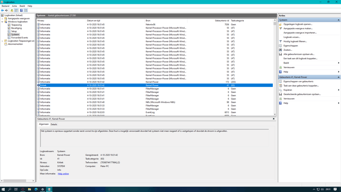The width and height of the screenshot is (341, 192).
Task: Click the critical error icon on the Kritiek row
Action: pyautogui.click(x=38, y=85)
